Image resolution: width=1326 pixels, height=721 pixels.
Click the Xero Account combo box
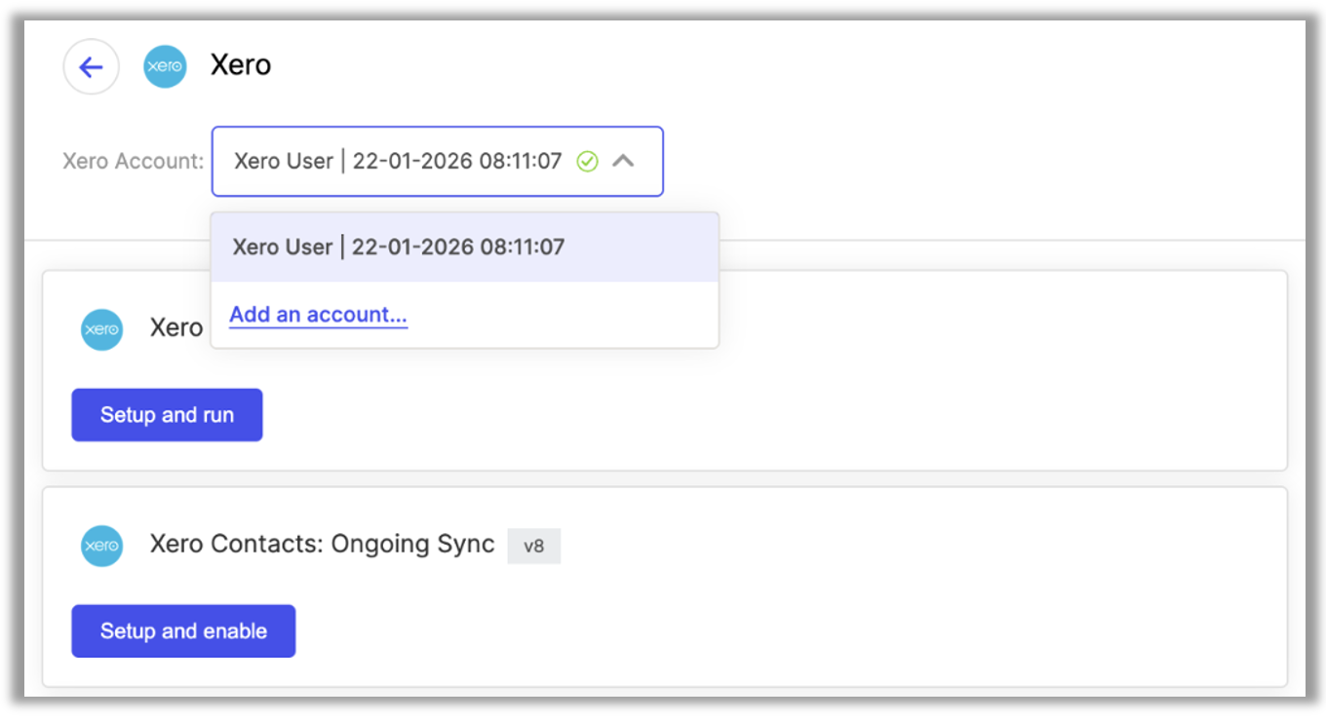pyautogui.click(x=437, y=162)
